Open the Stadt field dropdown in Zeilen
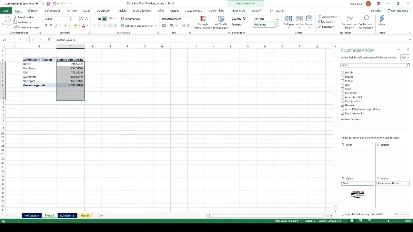 click(x=371, y=183)
